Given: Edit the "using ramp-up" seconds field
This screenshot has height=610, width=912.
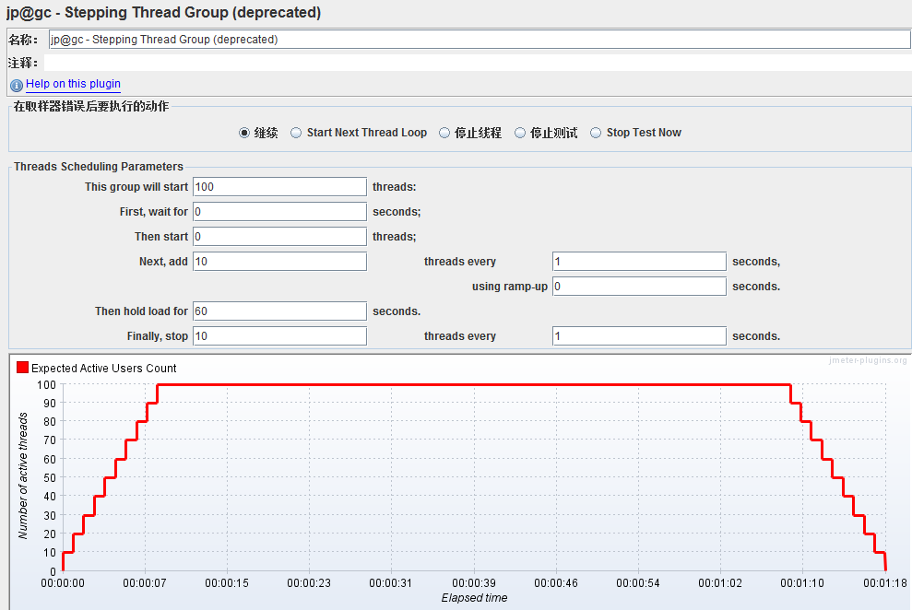Looking at the screenshot, I should point(638,286).
